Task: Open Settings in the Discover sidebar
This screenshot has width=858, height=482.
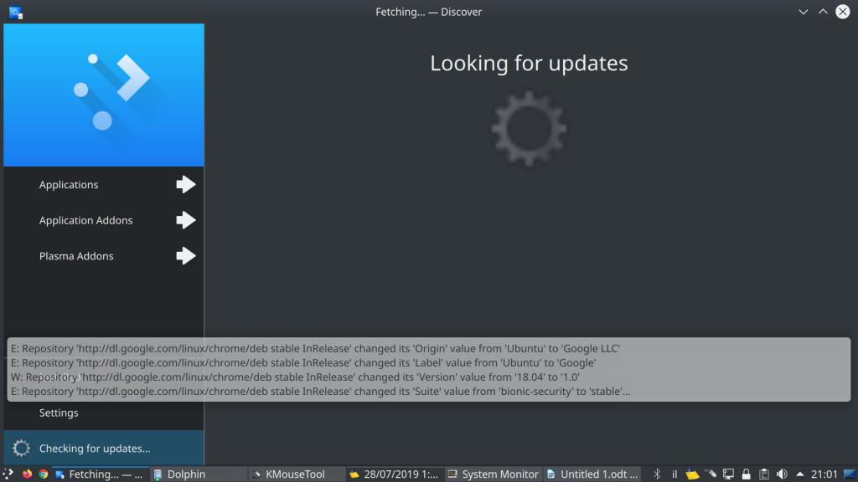Action: click(x=59, y=413)
